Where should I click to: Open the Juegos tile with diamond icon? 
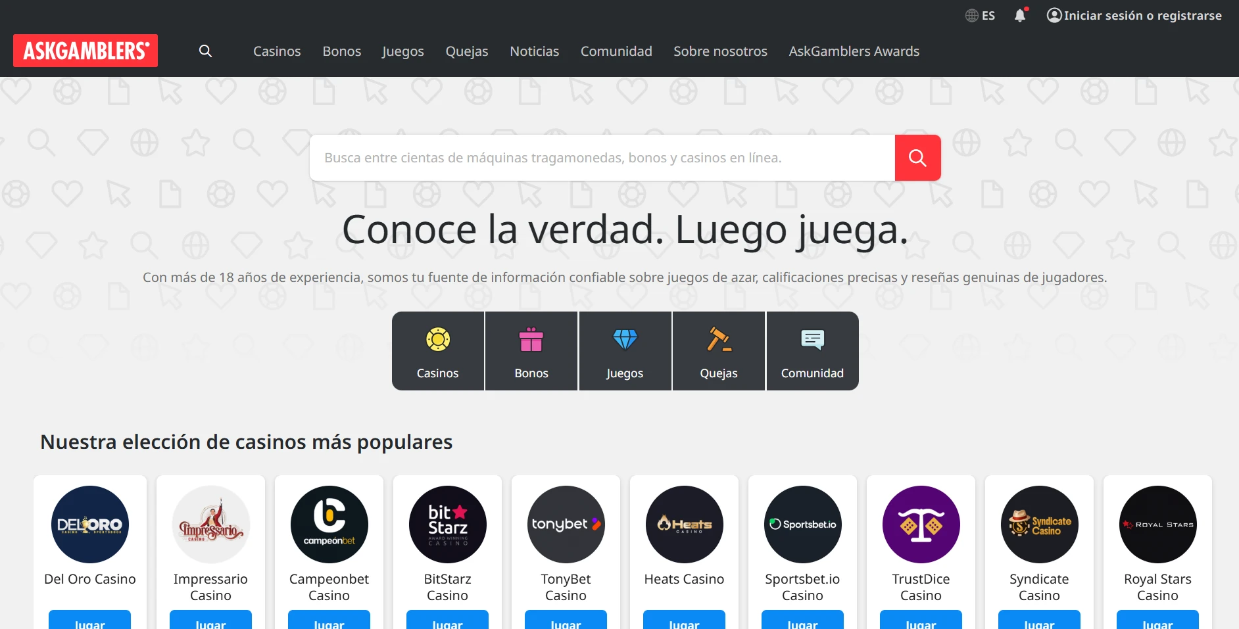(625, 351)
